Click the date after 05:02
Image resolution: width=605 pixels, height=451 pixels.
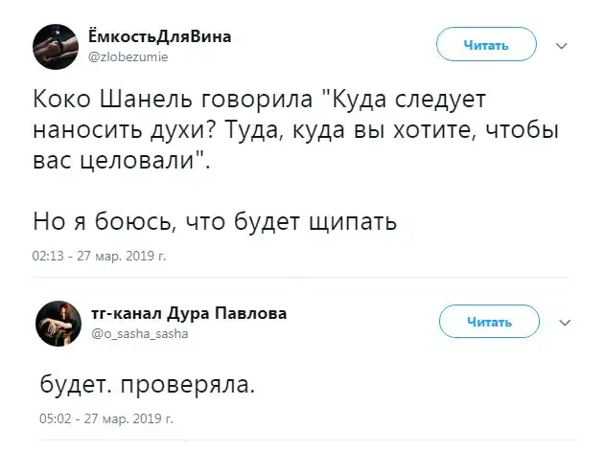pos(128,417)
